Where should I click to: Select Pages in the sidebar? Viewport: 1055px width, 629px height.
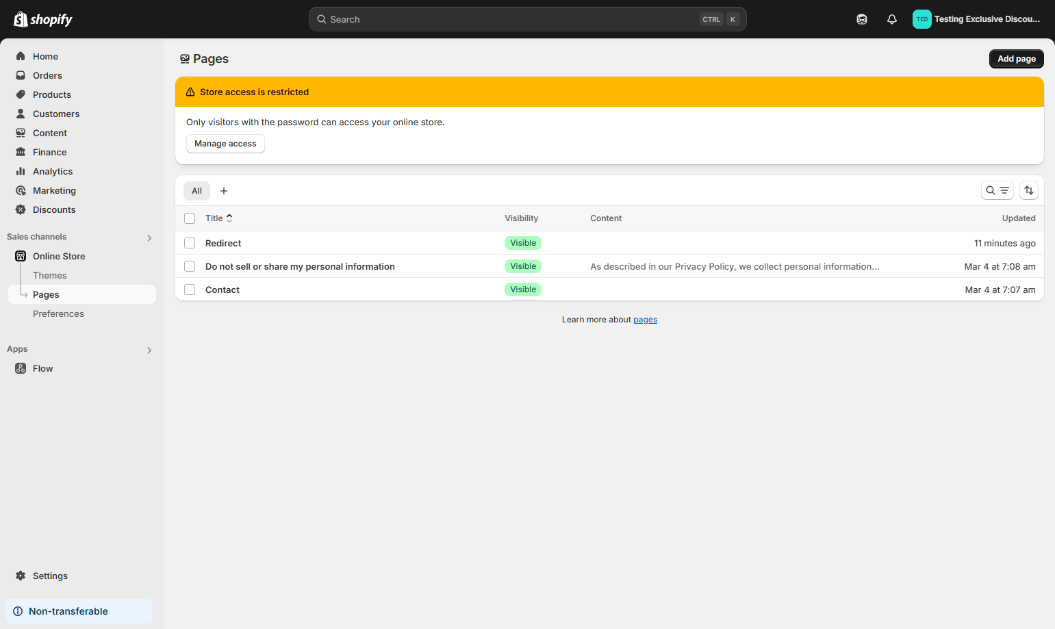point(82,294)
